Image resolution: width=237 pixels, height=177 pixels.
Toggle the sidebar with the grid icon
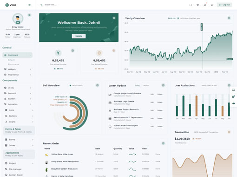pyautogui.click(x=29, y=5)
